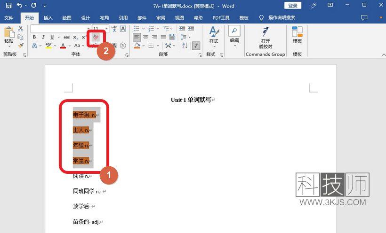
Task: Toggle show paragraph marks
Action: 196,46
